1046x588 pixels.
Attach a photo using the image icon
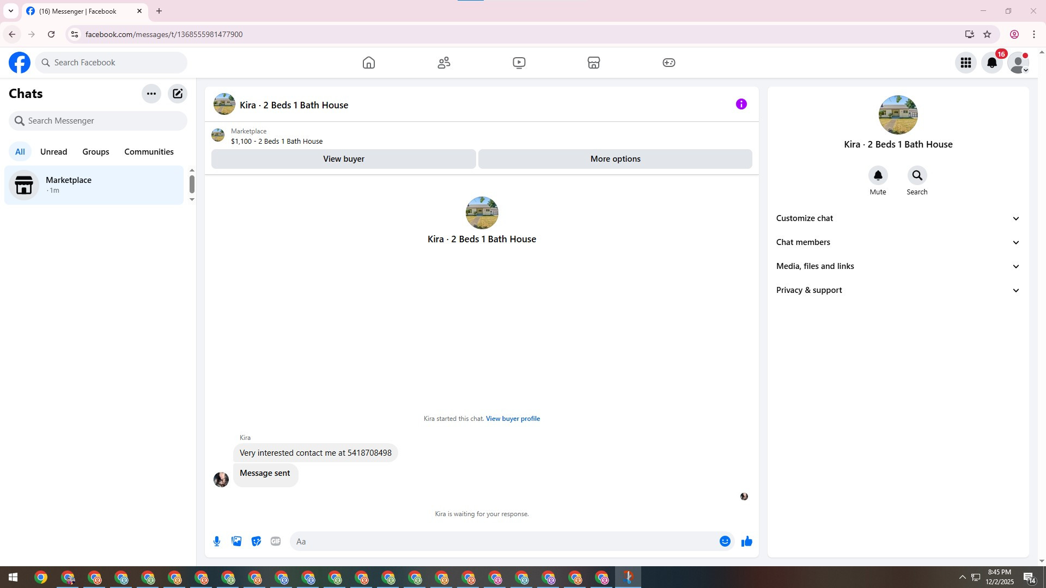(x=236, y=541)
